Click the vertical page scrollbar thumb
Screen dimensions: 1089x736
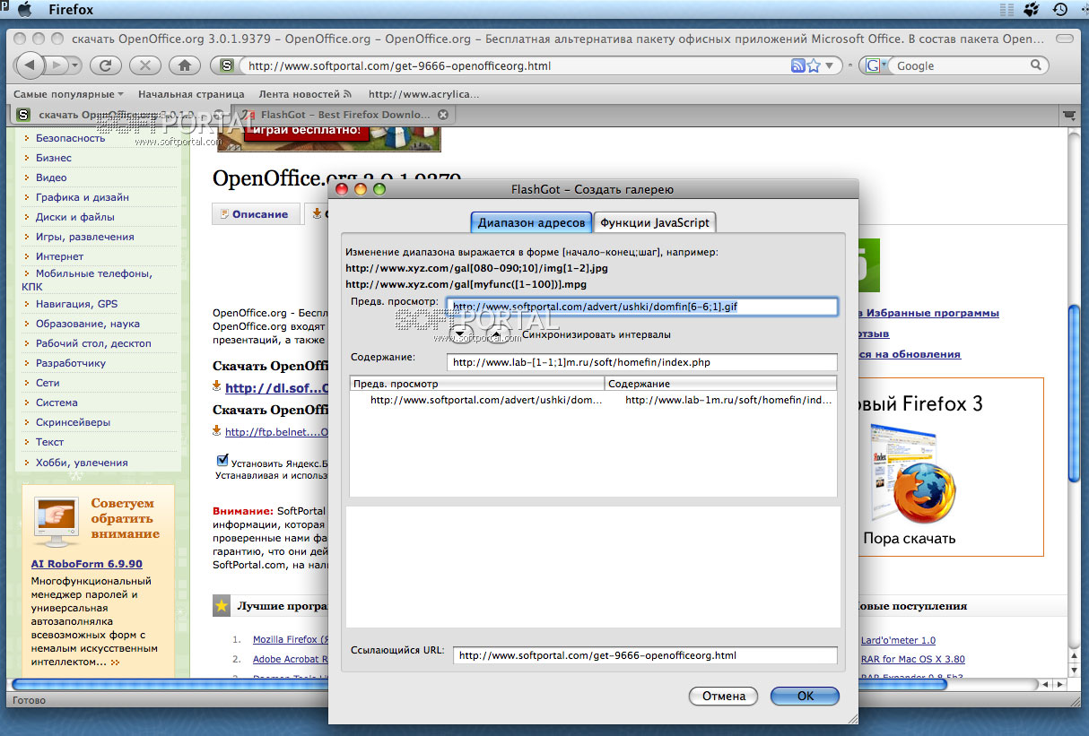pos(1074,394)
